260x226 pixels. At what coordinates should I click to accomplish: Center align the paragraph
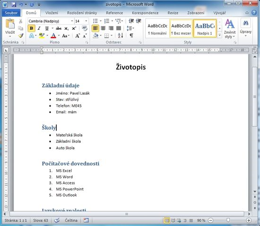103,28
